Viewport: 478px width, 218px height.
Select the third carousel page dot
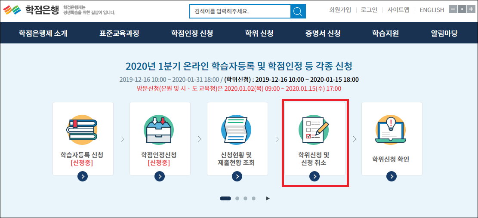(x=245, y=198)
